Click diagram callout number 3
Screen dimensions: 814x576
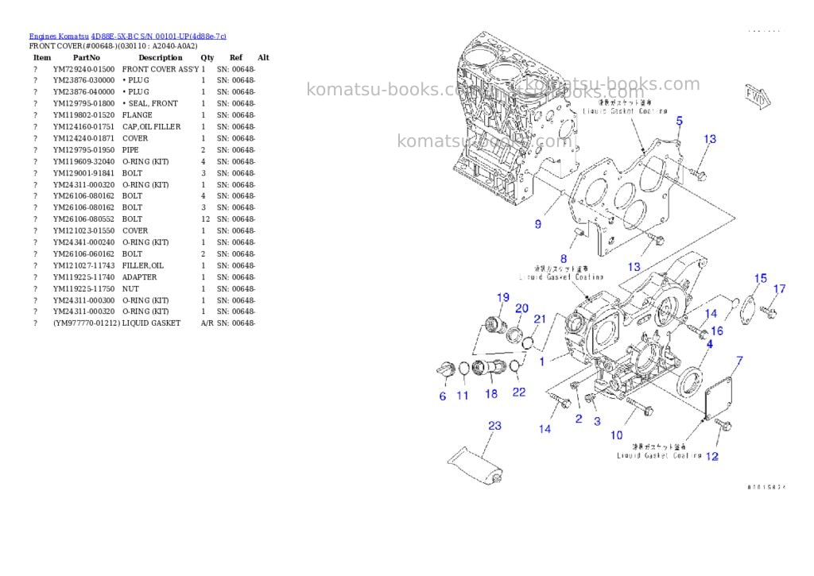tap(597, 422)
